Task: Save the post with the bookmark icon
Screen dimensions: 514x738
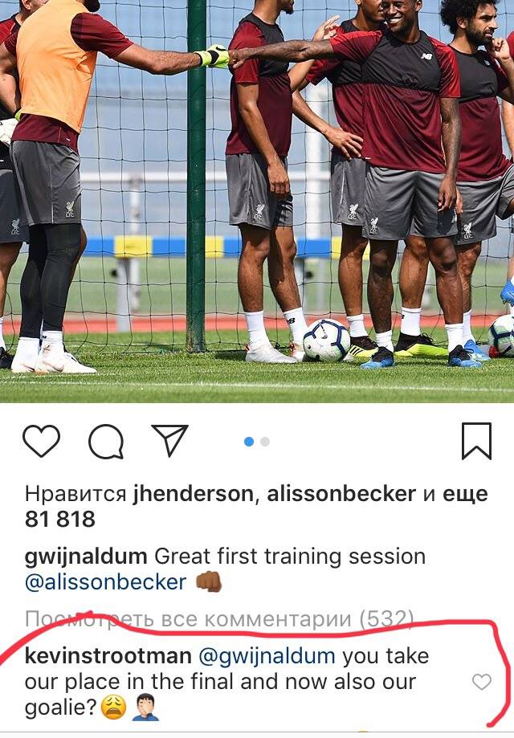Action: click(x=476, y=441)
